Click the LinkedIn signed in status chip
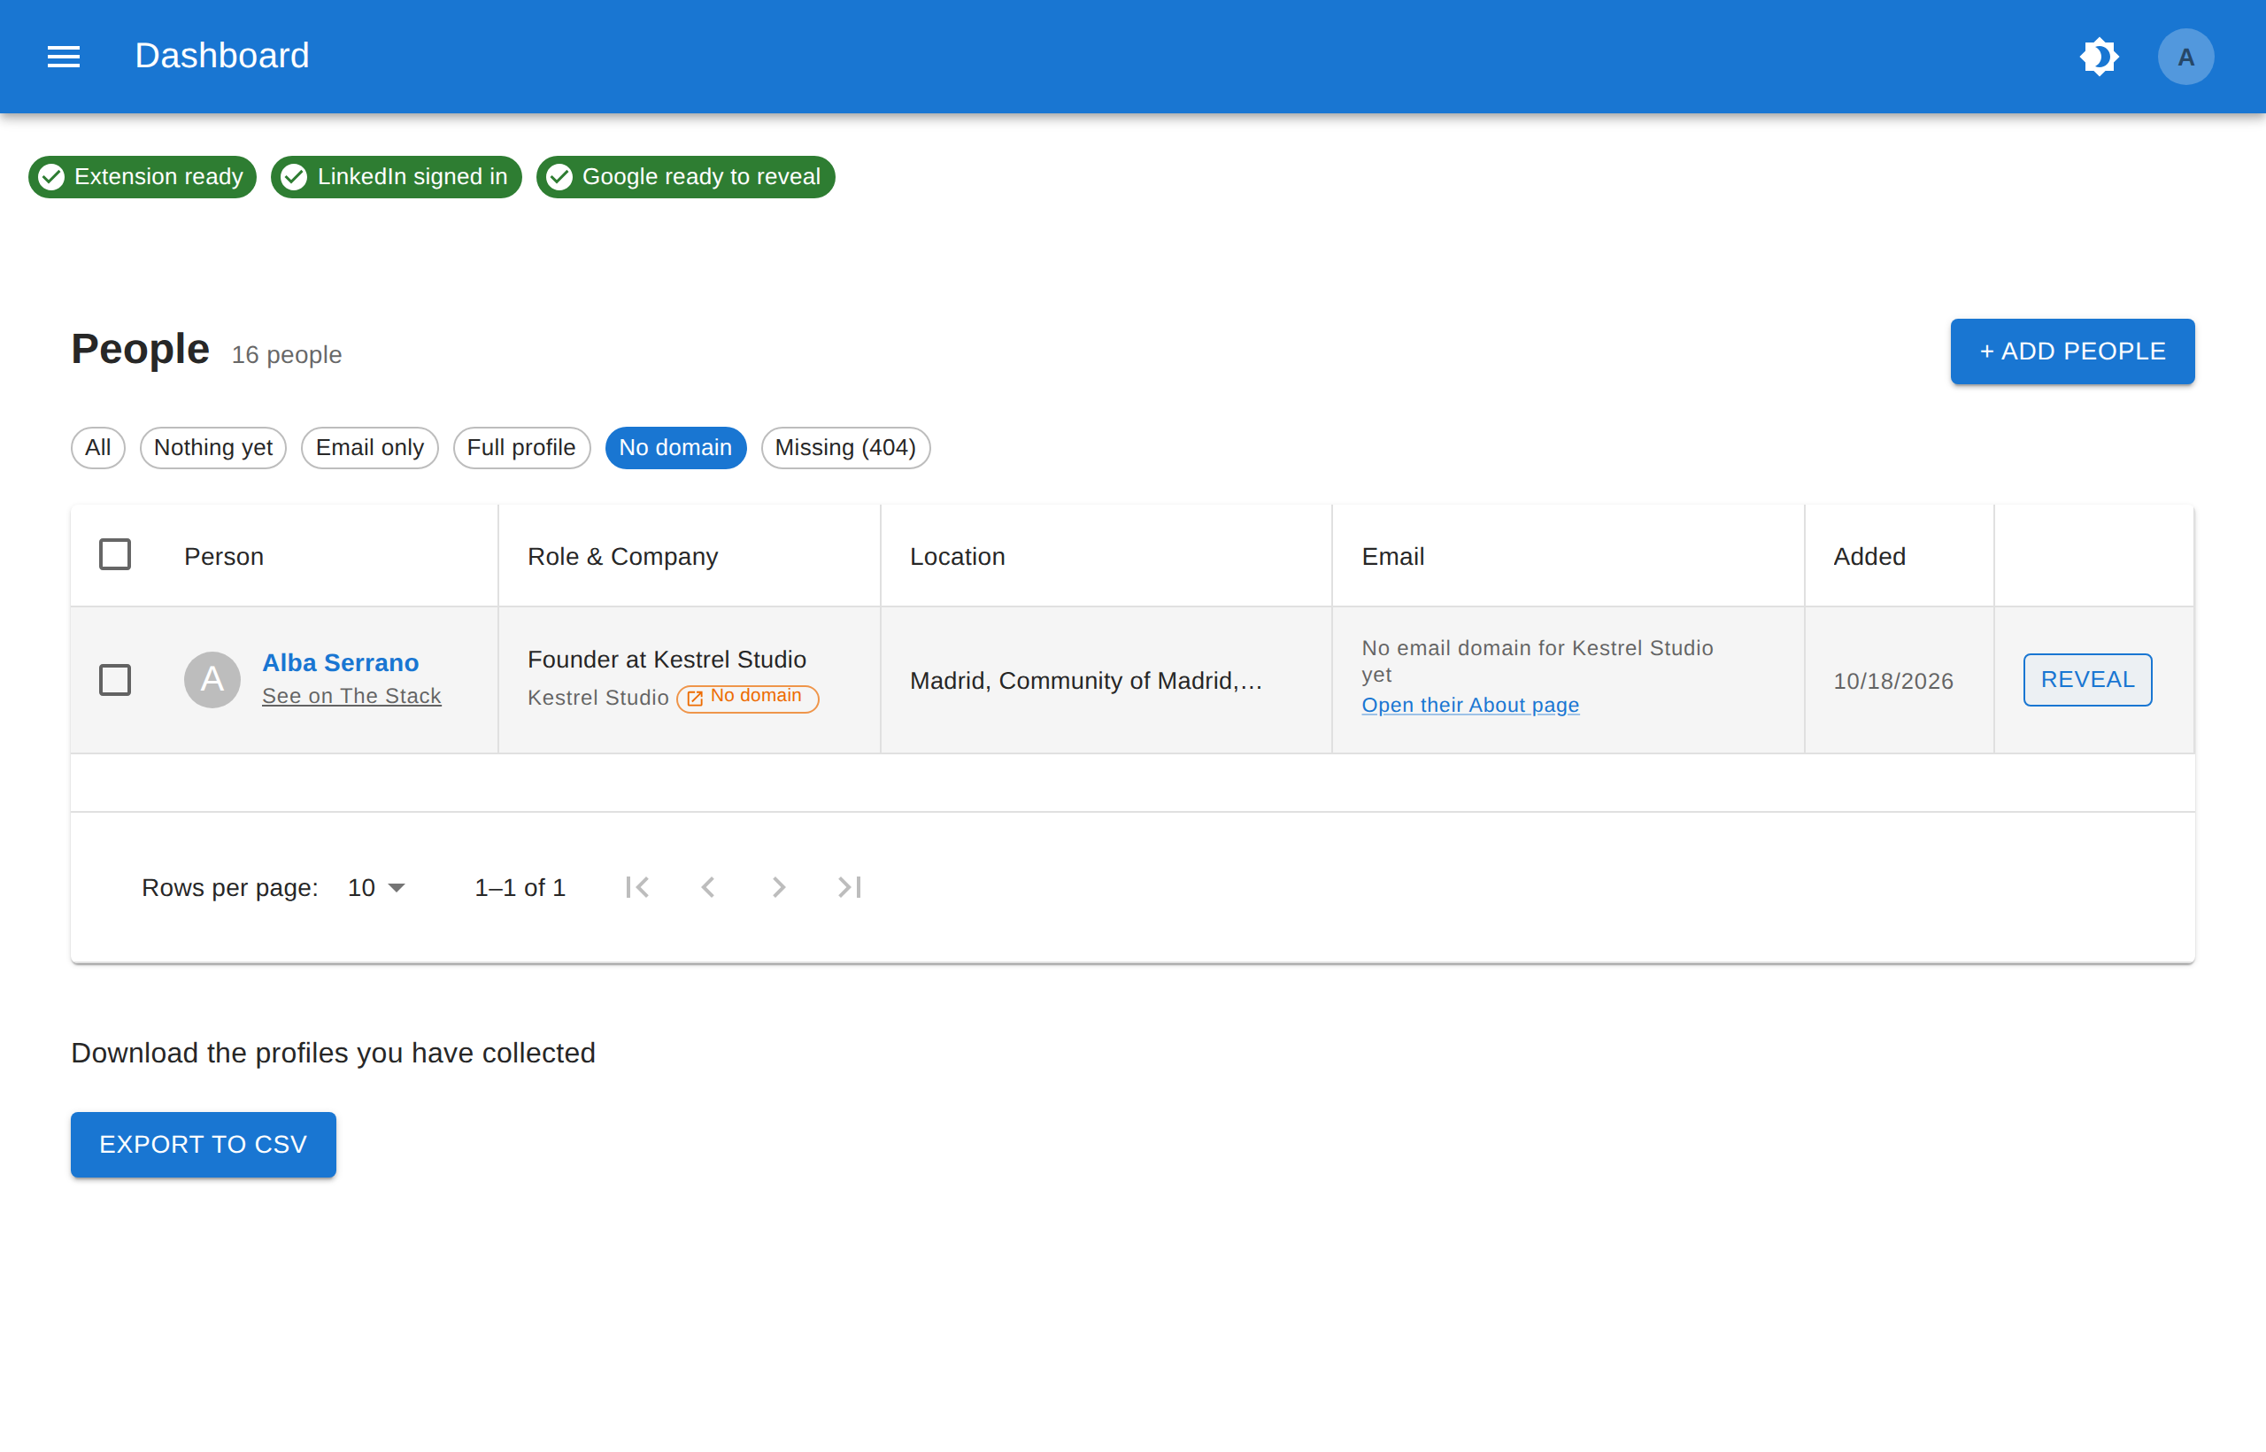 pyautogui.click(x=396, y=176)
